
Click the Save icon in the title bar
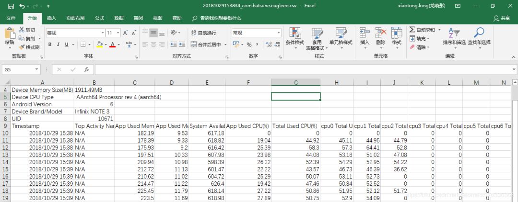pyautogui.click(x=11, y=6)
